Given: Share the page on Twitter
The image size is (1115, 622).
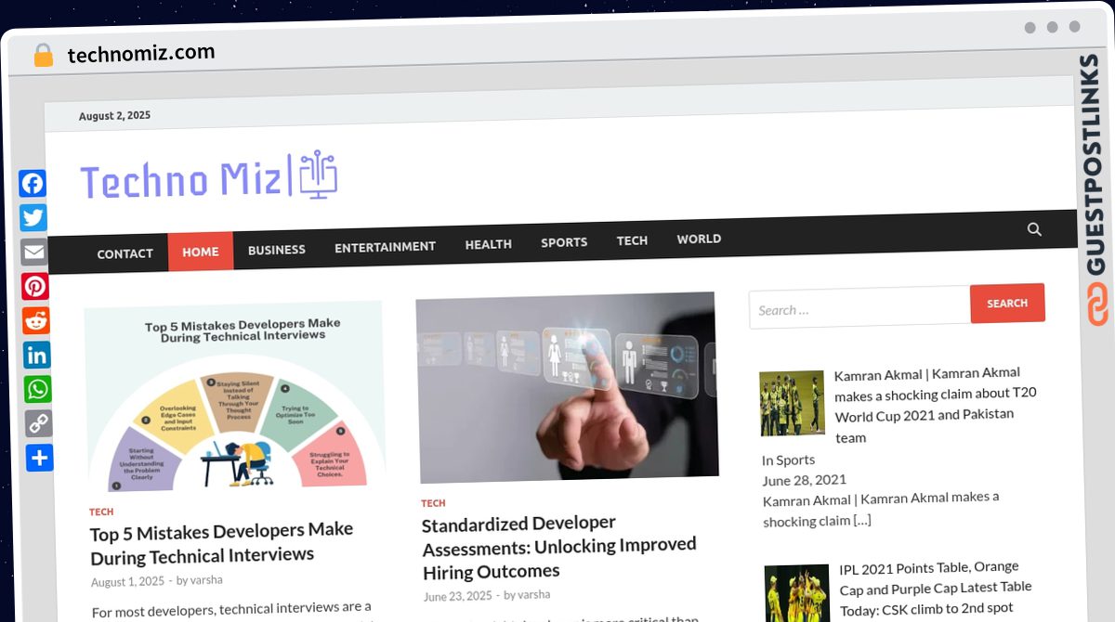Looking at the screenshot, I should pos(34,218).
